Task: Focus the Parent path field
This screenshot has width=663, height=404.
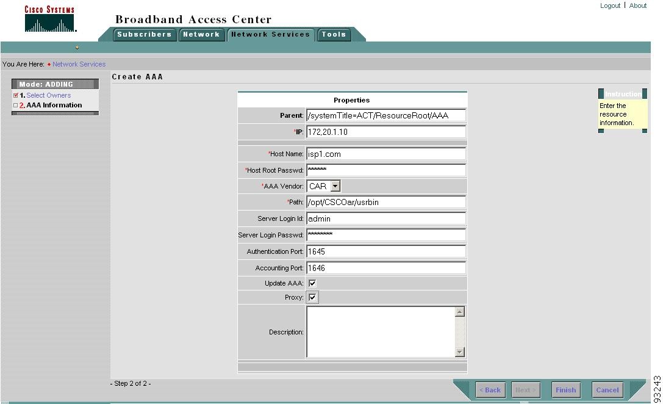Action: tap(385, 115)
